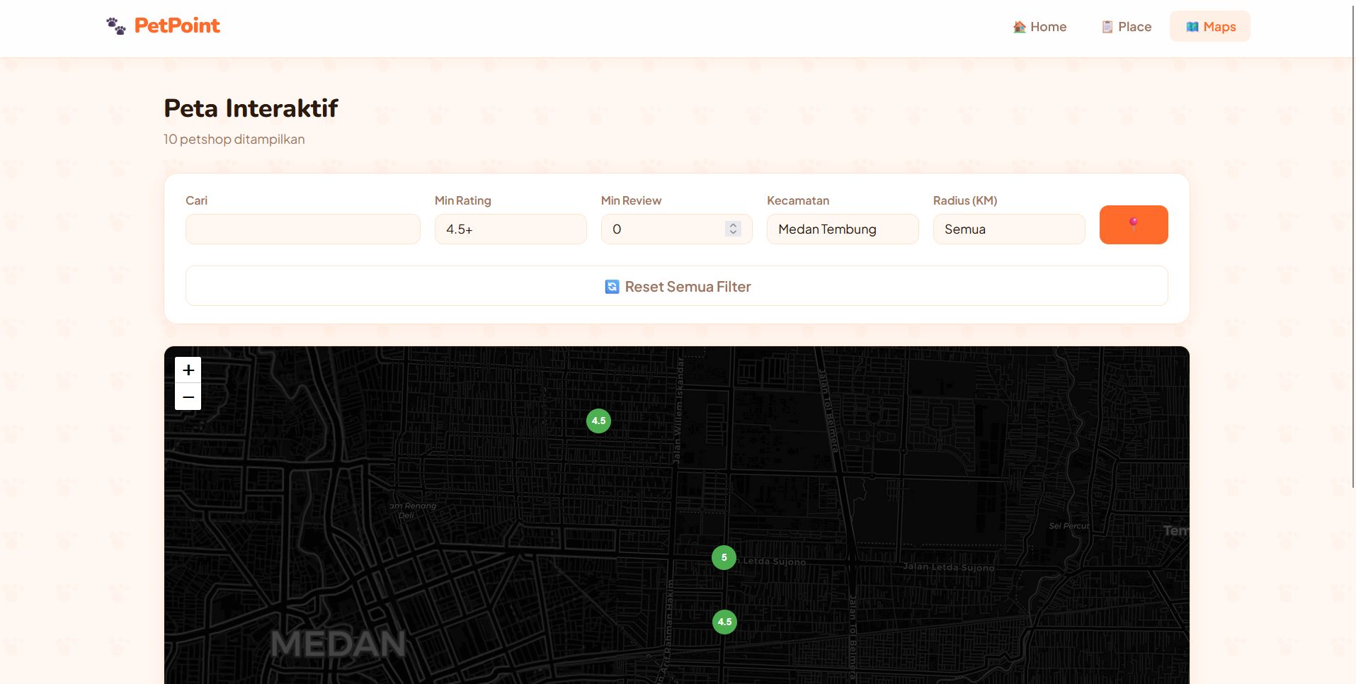Go to the Home menu item

tap(1039, 27)
